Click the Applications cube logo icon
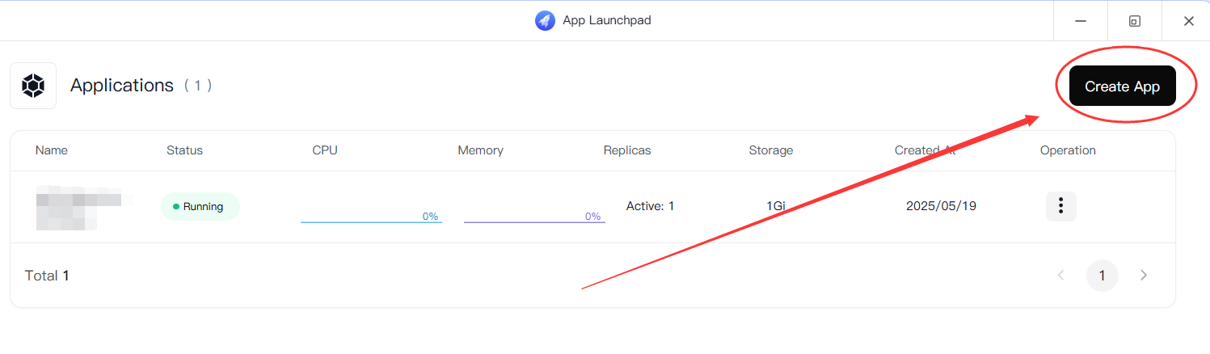Screen dimensions: 1210x354 (33, 86)
